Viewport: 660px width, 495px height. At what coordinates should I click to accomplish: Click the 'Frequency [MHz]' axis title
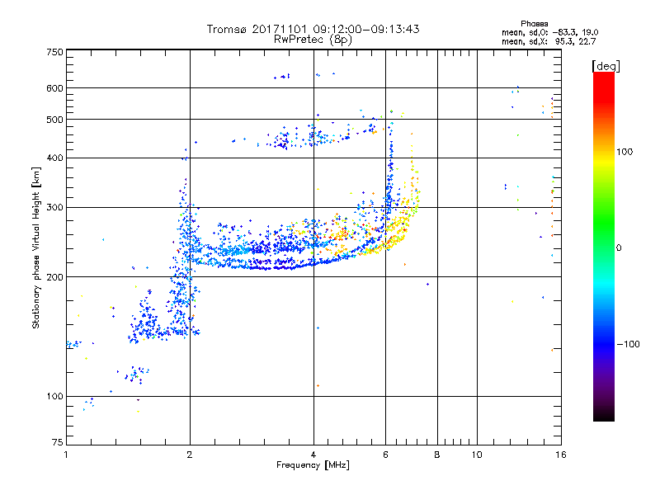pos(313,465)
